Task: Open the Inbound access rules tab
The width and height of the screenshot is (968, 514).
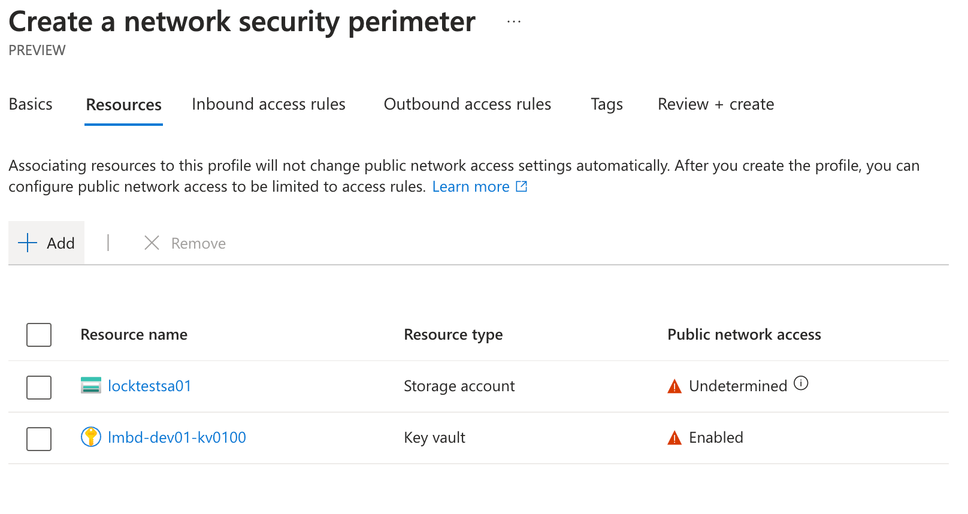Action: (268, 104)
